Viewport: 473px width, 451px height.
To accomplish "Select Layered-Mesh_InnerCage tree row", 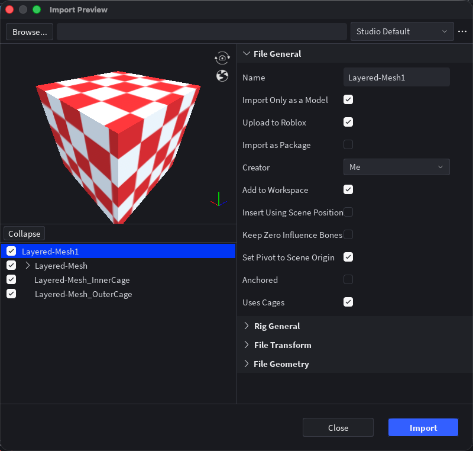I will 118,280.
